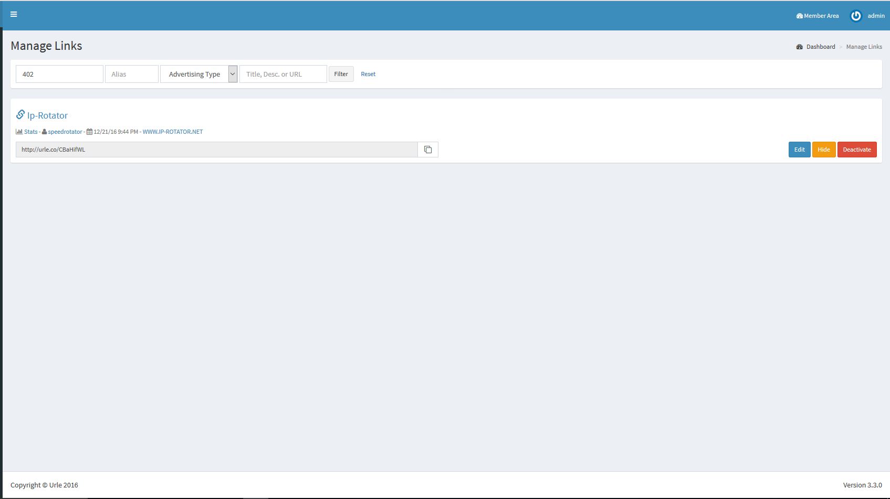890x499 pixels.
Task: Open Dashboard from the breadcrumb
Action: (821, 47)
